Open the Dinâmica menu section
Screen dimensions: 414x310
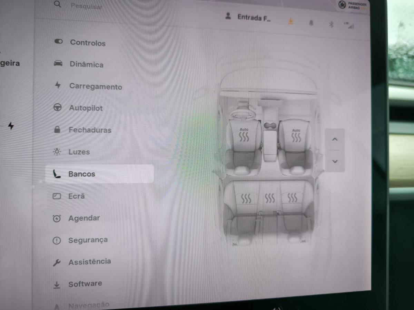[79, 64]
